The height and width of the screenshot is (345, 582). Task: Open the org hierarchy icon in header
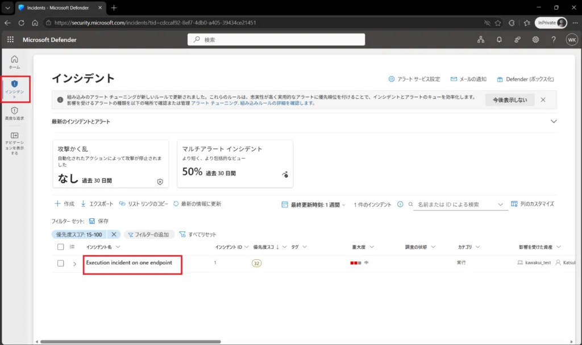[481, 39]
